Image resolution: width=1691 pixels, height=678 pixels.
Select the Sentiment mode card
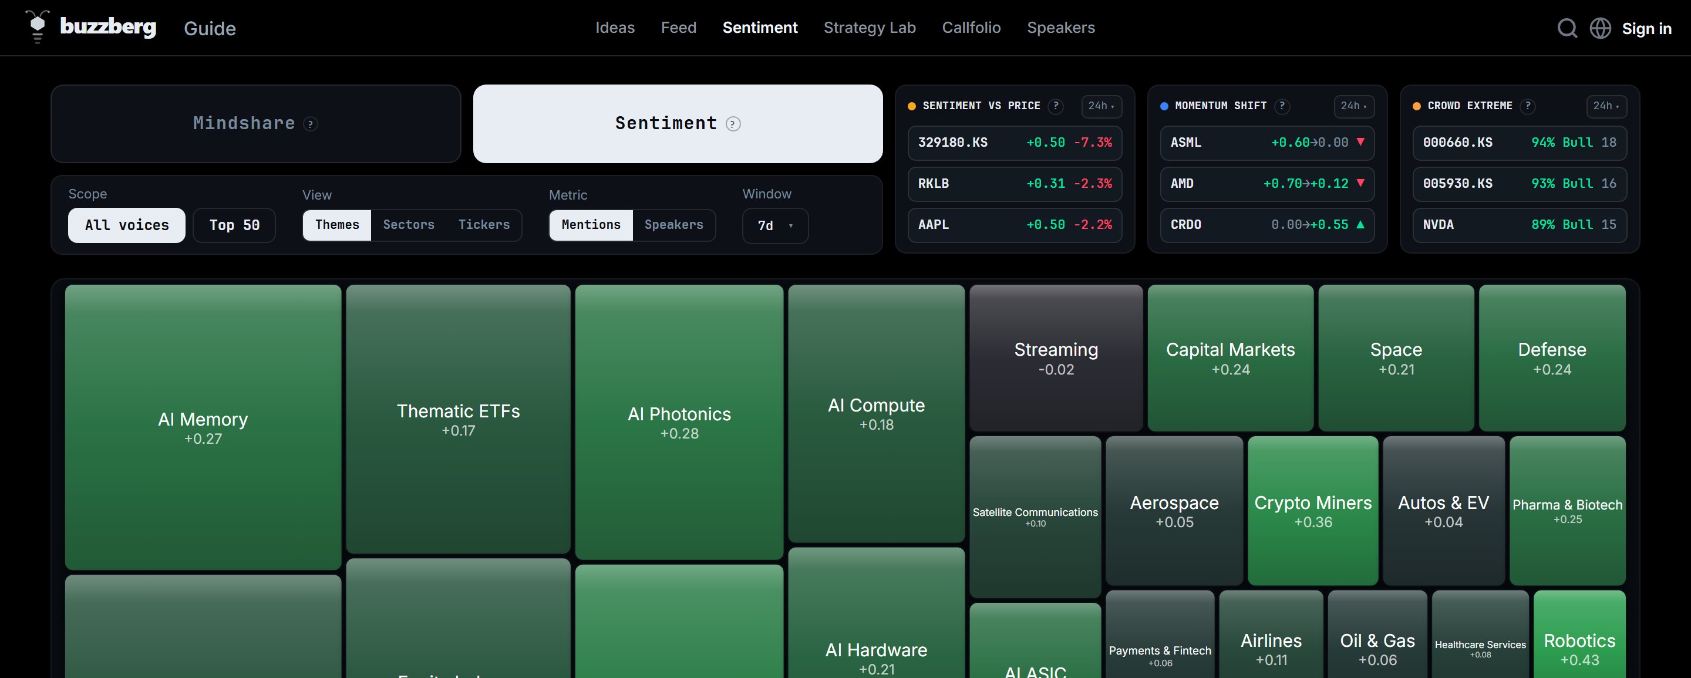678,123
